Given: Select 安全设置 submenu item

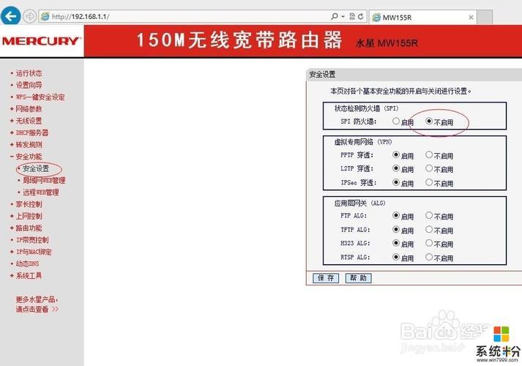Looking at the screenshot, I should point(36,168).
